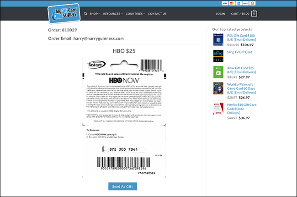This screenshot has width=297, height=197.
Task: Click the MyGiftCardSupply logo
Action: pyautogui.click(x=64, y=14)
